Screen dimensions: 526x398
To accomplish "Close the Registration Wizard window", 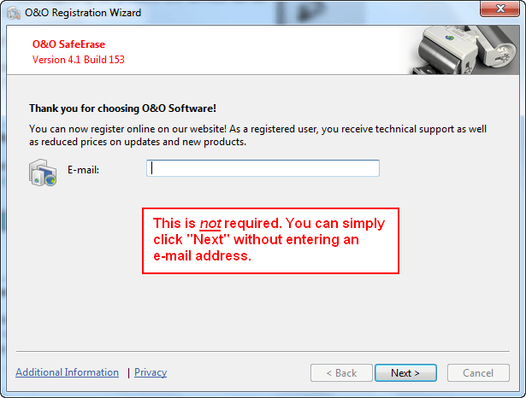I will click(x=499, y=9).
